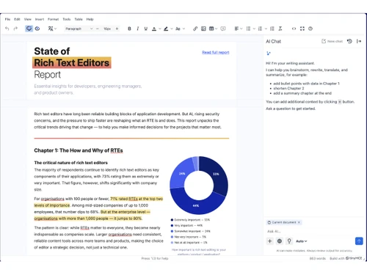Screen dimensions: 367x275
Task: Click the Undo arrow icon
Action: pos(7,29)
